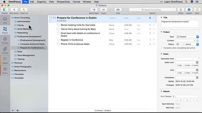Select Complete Advanced Daylit project

(x=33, y=44)
